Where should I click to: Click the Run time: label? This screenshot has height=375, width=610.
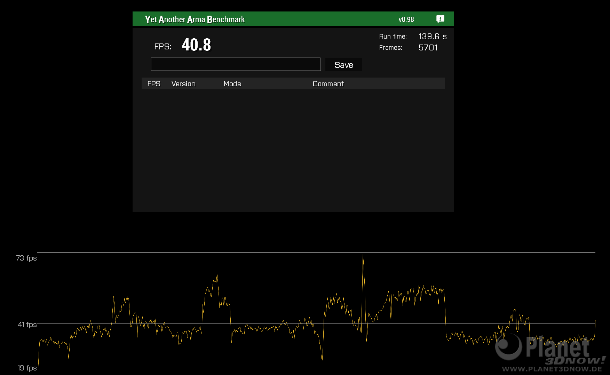[393, 37]
